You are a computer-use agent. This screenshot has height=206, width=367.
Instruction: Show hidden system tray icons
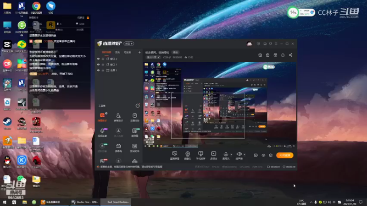pyautogui.click(x=311, y=202)
